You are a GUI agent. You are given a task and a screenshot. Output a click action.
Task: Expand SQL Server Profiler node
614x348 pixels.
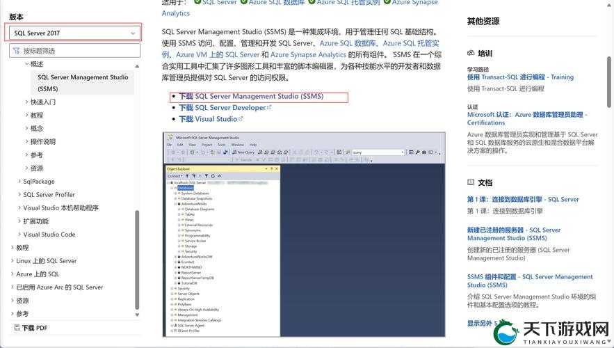(19, 194)
